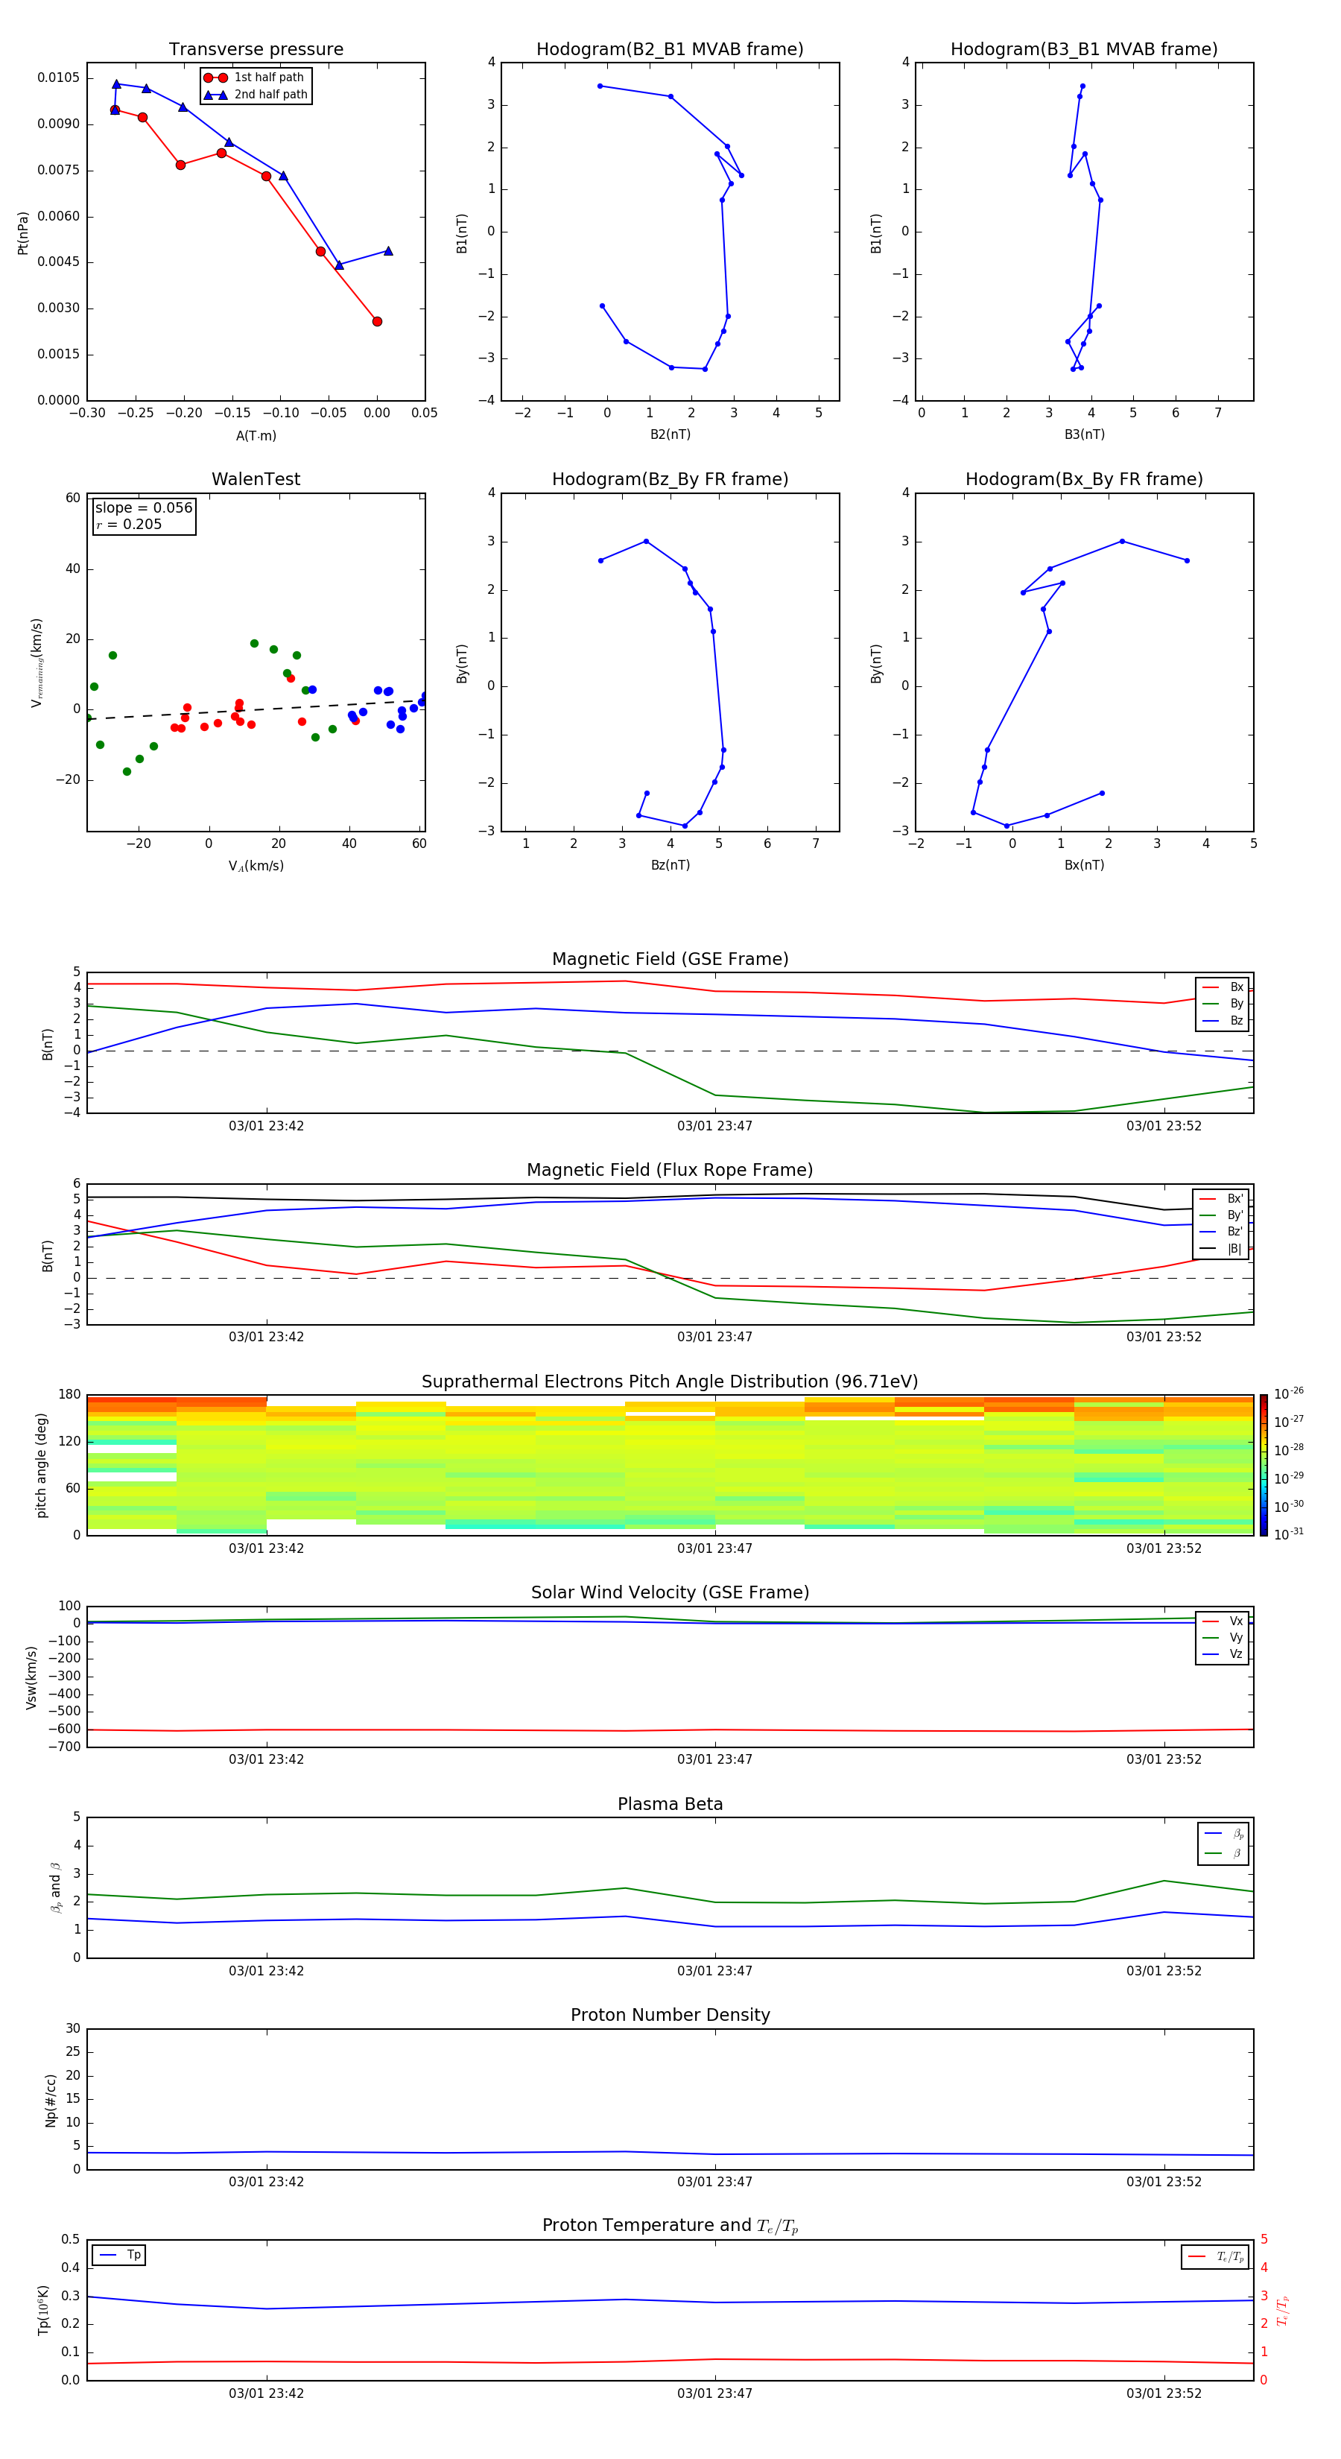Click 'Proton Temperature and Te/Tp' title
The image size is (1341, 2459).
pyautogui.click(x=670, y=2226)
